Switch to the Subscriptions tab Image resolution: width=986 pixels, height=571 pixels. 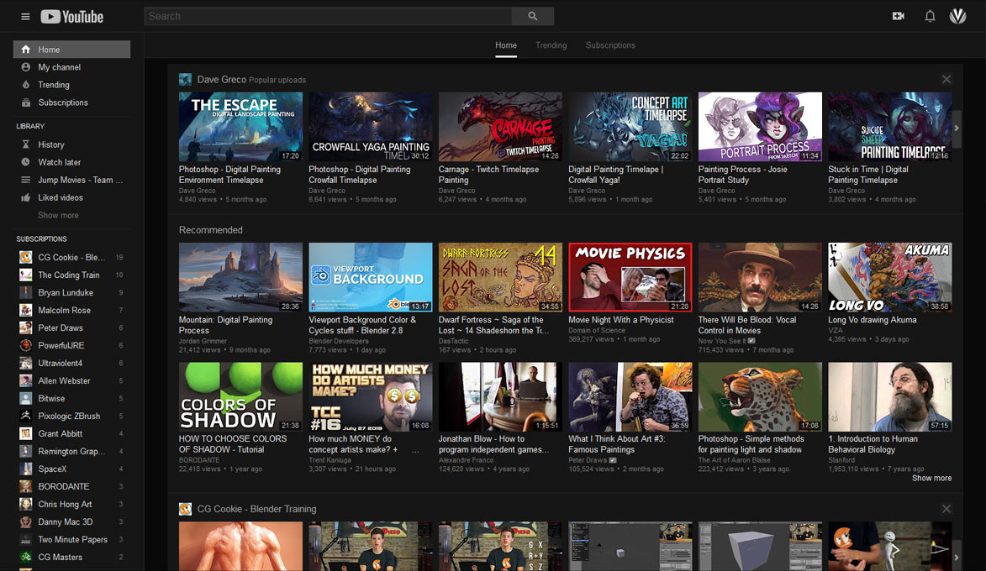610,45
